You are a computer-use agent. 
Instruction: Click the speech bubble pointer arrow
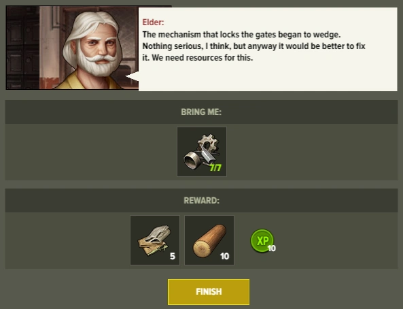coord(132,77)
